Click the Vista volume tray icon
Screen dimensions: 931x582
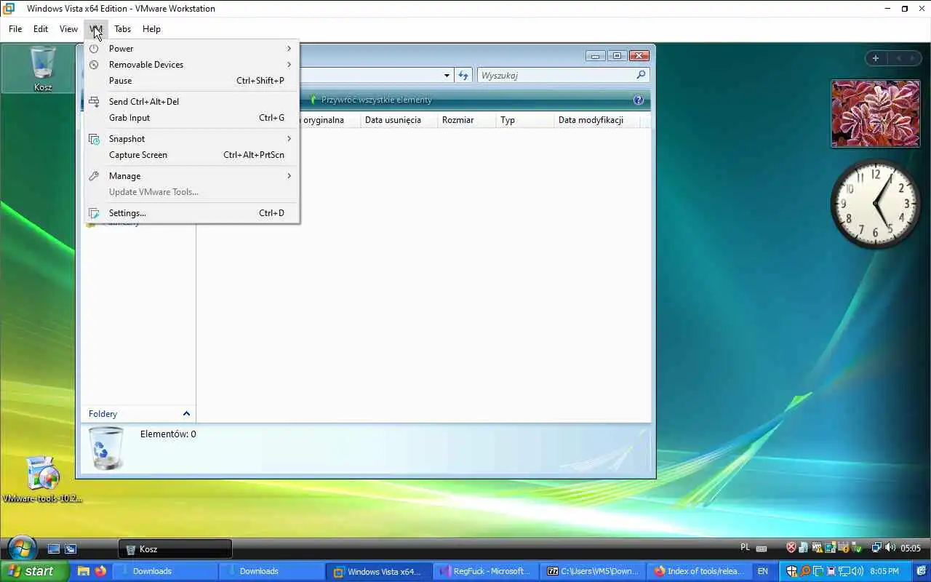click(890, 548)
